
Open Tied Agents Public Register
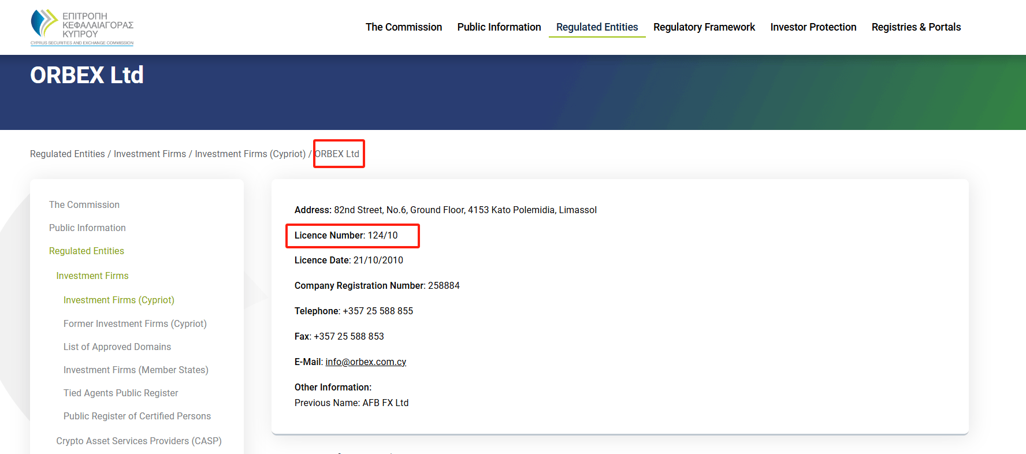click(121, 393)
